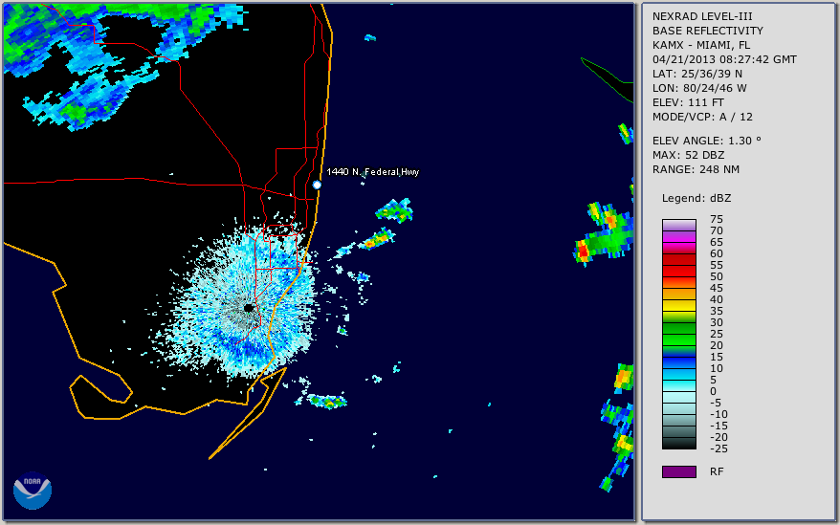Select 'NEXRAD LEVEL-III' title text

coord(702,16)
